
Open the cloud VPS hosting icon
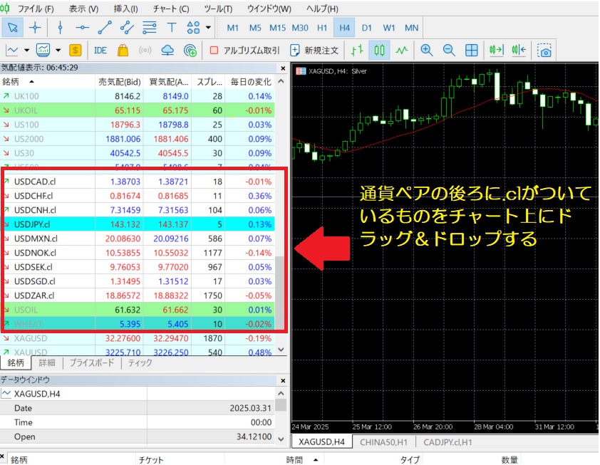[167, 50]
